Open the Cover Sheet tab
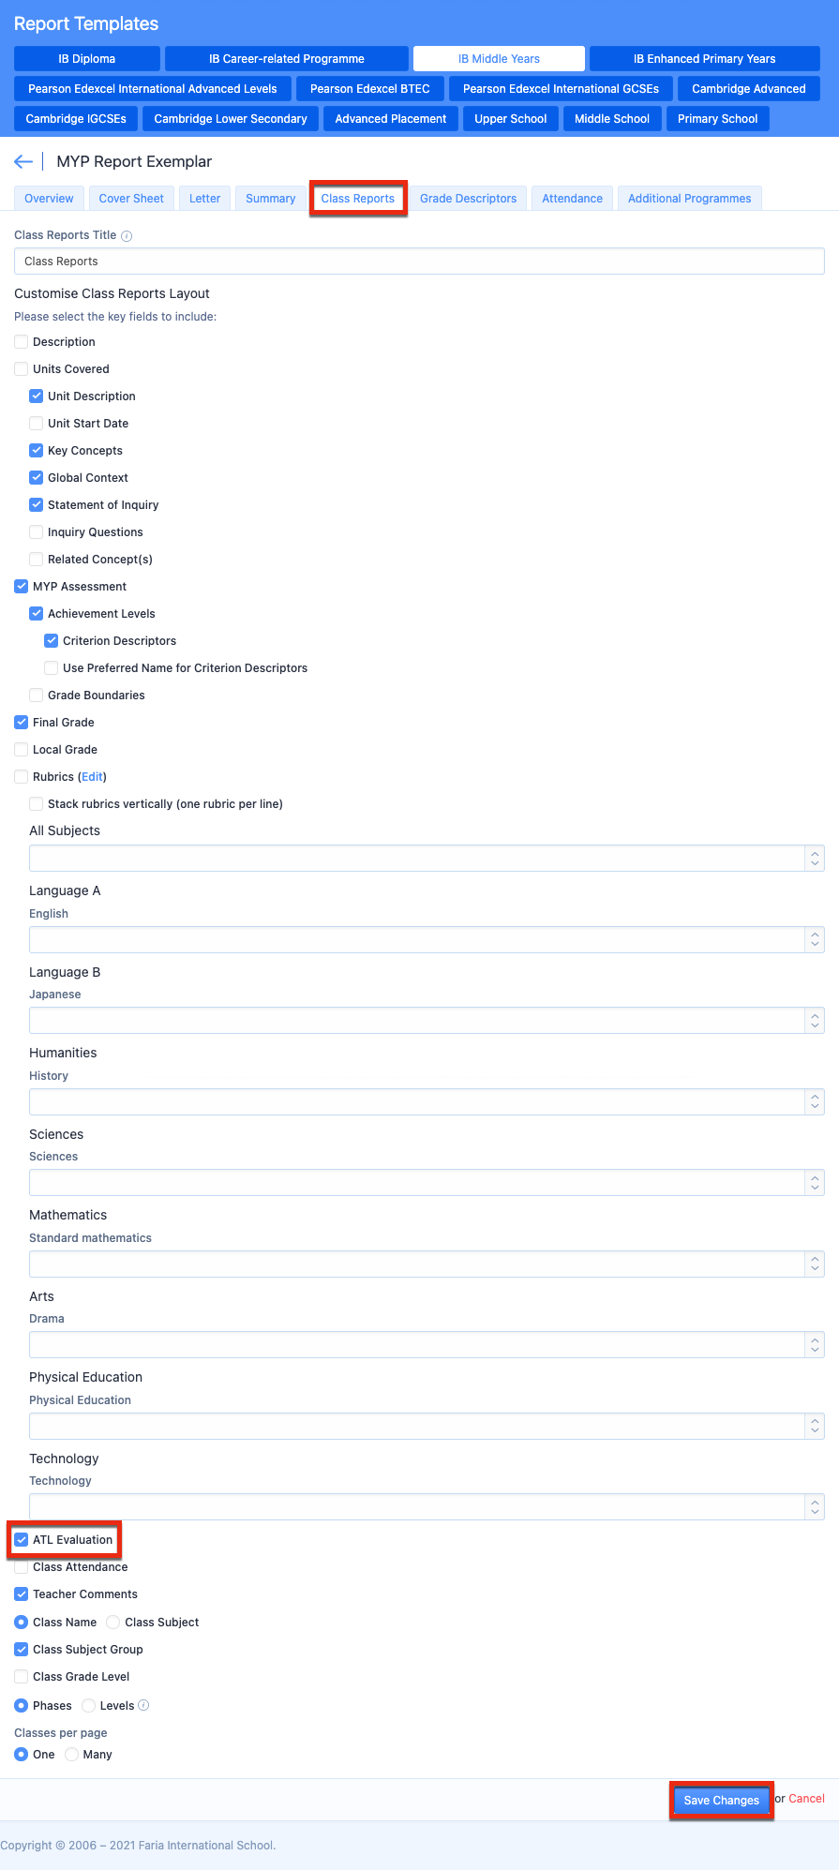This screenshot has width=839, height=1870. pyautogui.click(x=131, y=199)
